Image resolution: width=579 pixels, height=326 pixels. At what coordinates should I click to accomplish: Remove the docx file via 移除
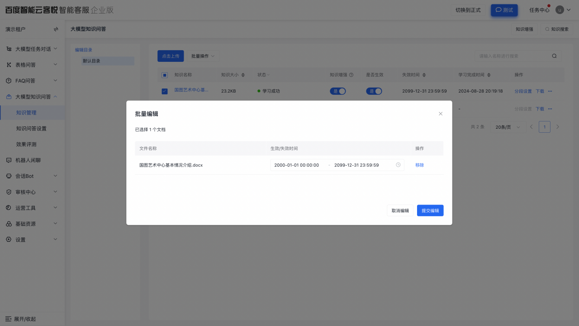point(420,165)
